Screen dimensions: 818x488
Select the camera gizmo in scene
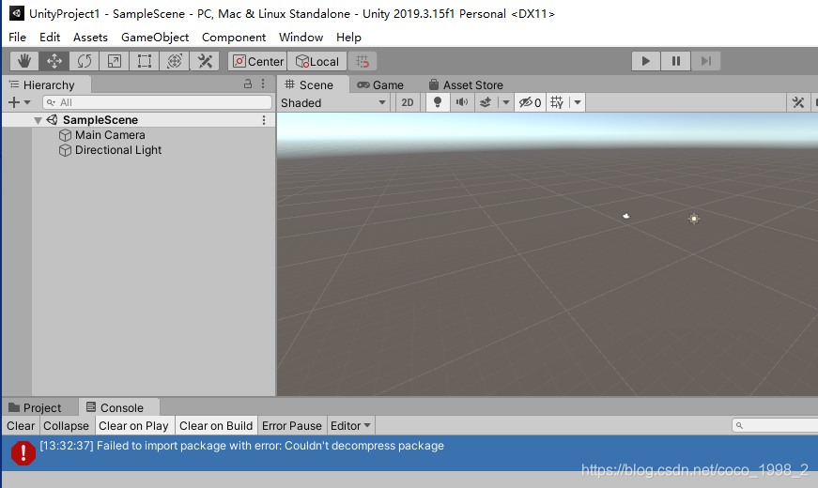click(x=626, y=216)
